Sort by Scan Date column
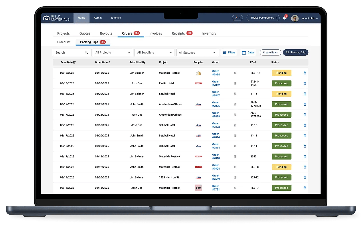This screenshot has width=362, height=225. [x=68, y=62]
